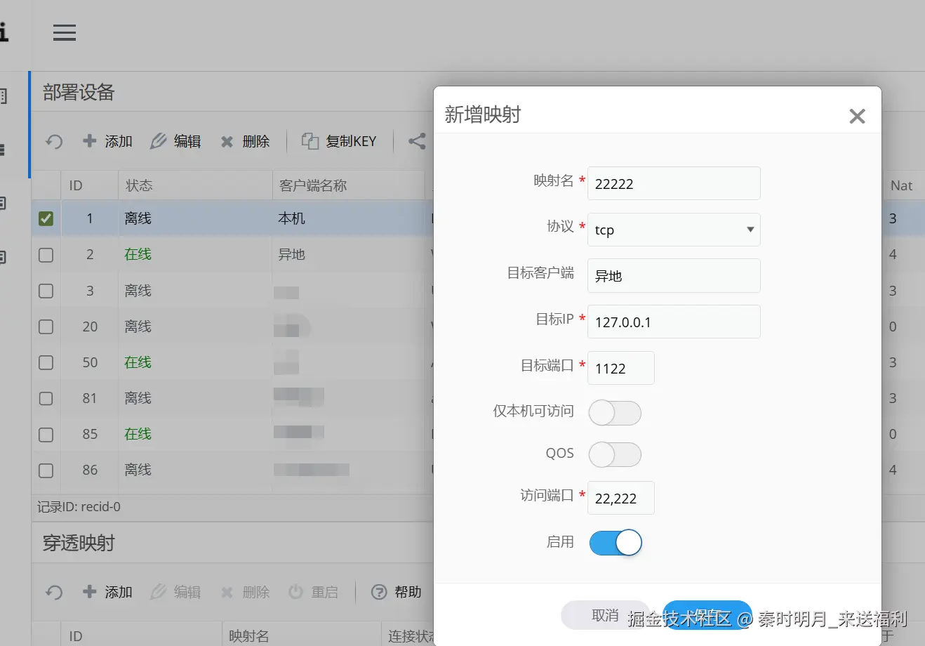This screenshot has height=646, width=925.
Task: Click the share icon in device toolbar
Action: click(x=417, y=141)
